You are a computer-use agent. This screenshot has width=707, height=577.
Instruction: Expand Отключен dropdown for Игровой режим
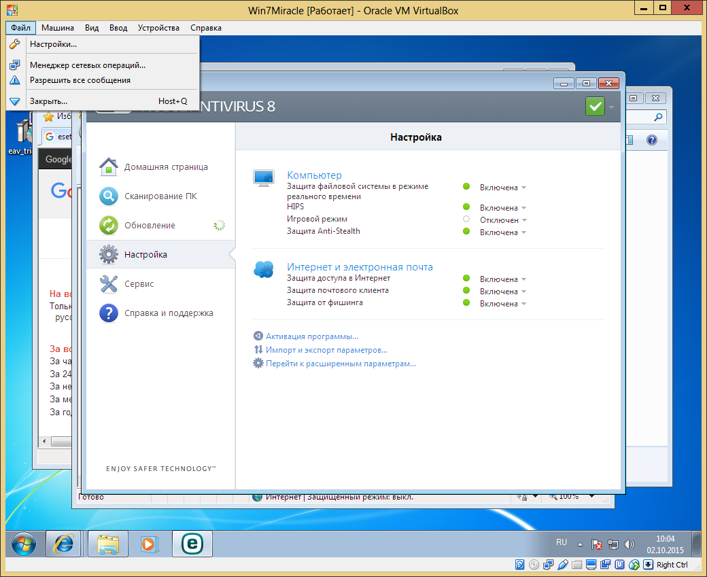503,220
